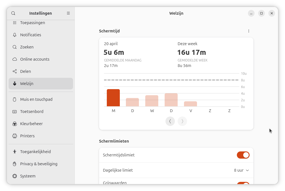Click the Printers icon in sidebar
285x191 pixels.
click(x=15, y=136)
